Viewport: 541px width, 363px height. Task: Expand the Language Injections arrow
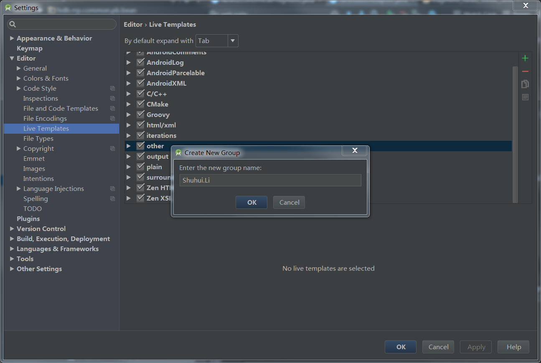pos(19,189)
